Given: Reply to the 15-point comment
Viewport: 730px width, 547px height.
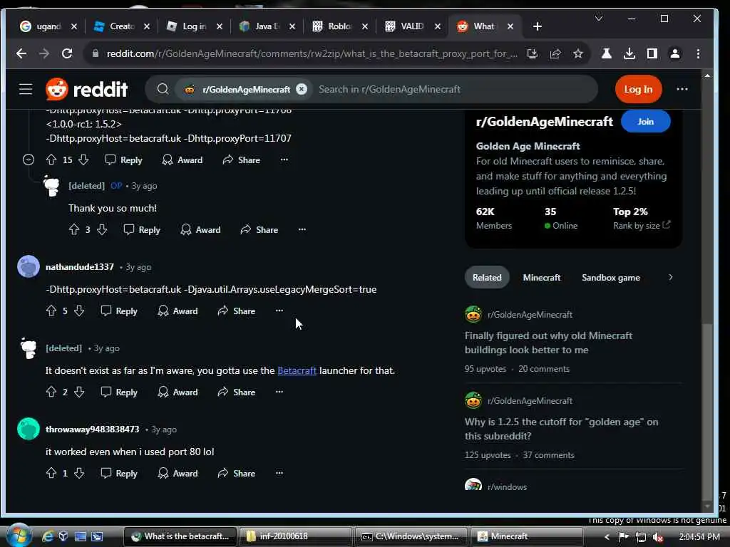Looking at the screenshot, I should coord(123,160).
